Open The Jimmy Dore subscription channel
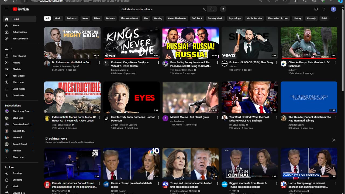Screen dimensions: 345x194 [20, 111]
